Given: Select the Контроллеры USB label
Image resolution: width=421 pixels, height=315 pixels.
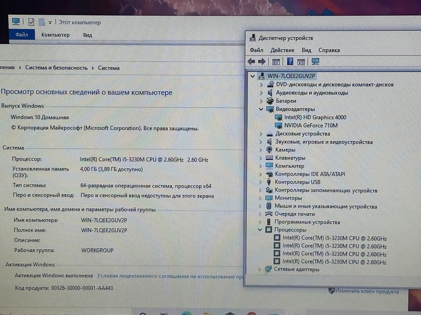Looking at the screenshot, I should (298, 182).
